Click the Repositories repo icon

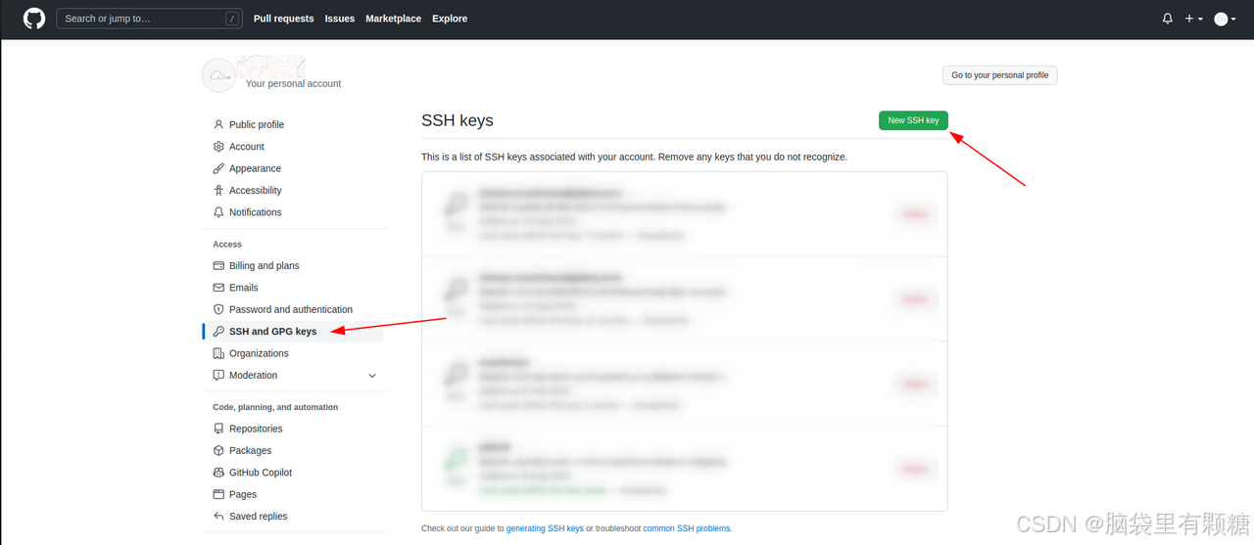218,429
